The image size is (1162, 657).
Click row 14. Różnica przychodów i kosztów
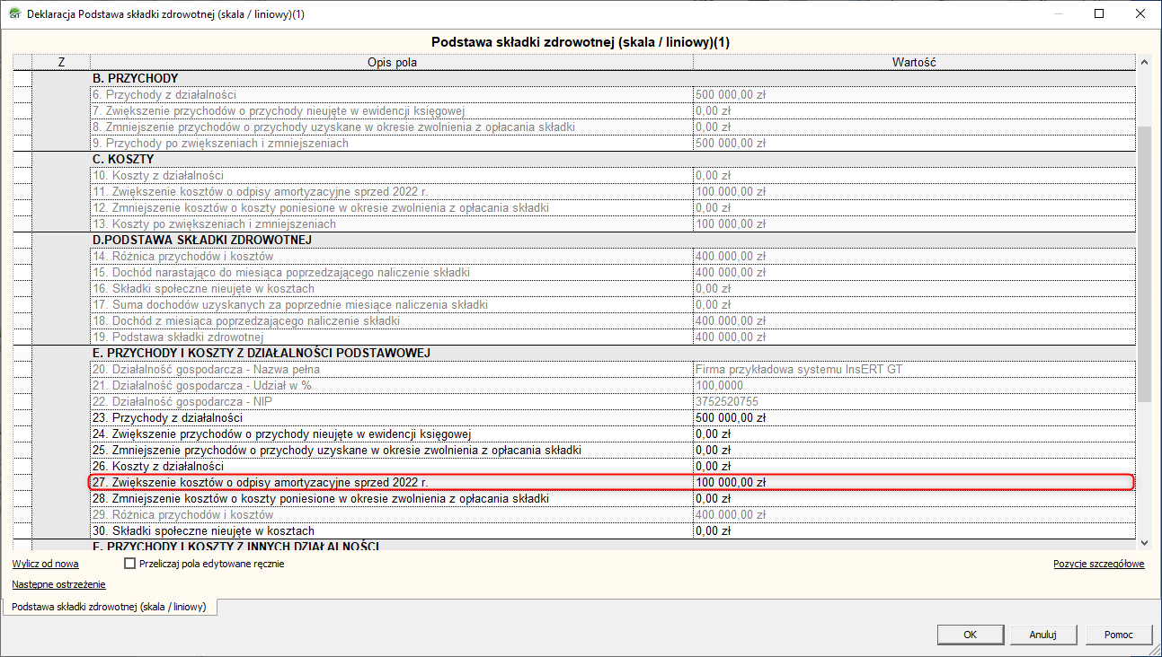click(392, 256)
